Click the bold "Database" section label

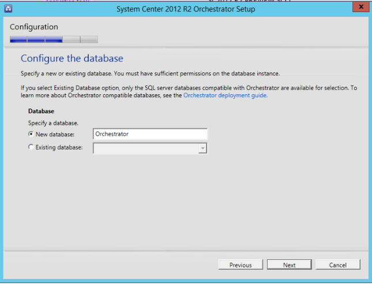coord(42,111)
